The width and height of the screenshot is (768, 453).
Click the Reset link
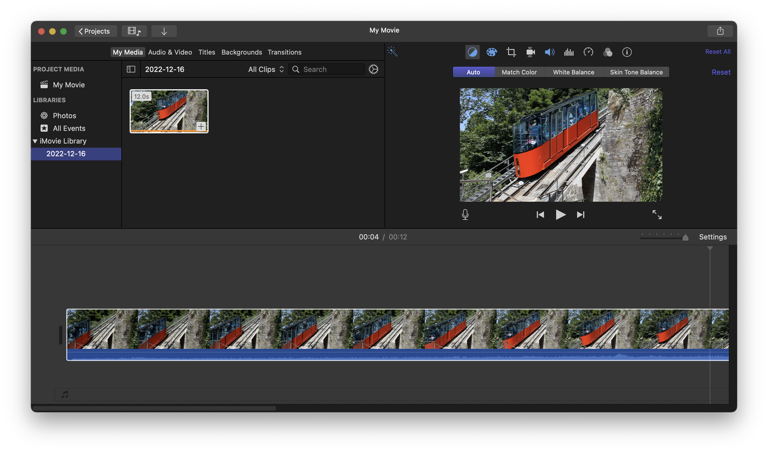[721, 72]
